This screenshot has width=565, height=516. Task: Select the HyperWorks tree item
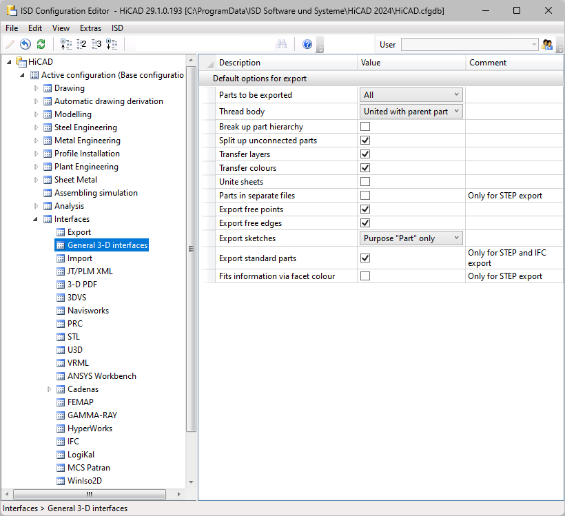[x=90, y=429]
